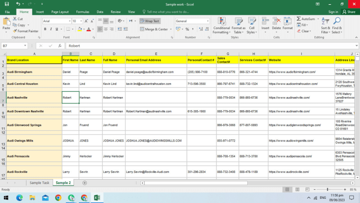The width and height of the screenshot is (360, 203).
Task: Open the Review tab
Action: point(115,12)
